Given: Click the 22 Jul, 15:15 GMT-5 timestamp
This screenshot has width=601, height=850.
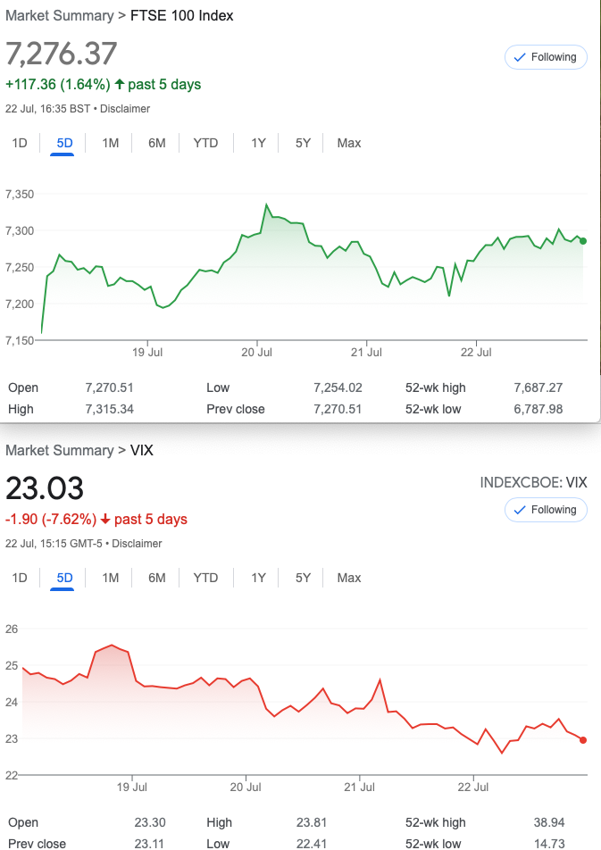Looking at the screenshot, I should 54,544.
